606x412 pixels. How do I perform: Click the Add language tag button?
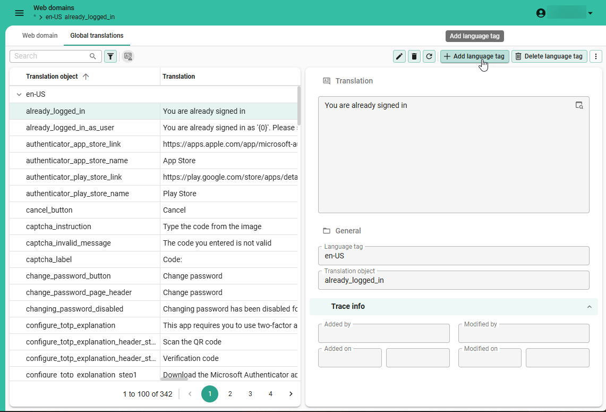pos(474,56)
